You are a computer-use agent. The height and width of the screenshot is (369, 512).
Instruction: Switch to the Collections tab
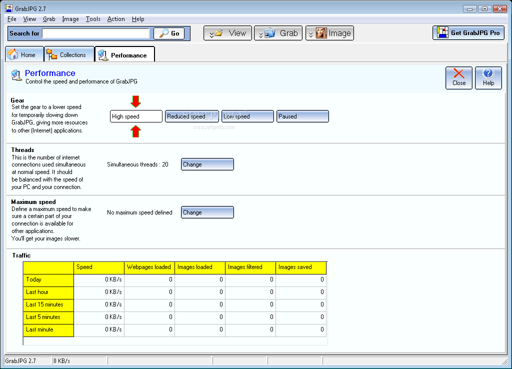(69, 54)
